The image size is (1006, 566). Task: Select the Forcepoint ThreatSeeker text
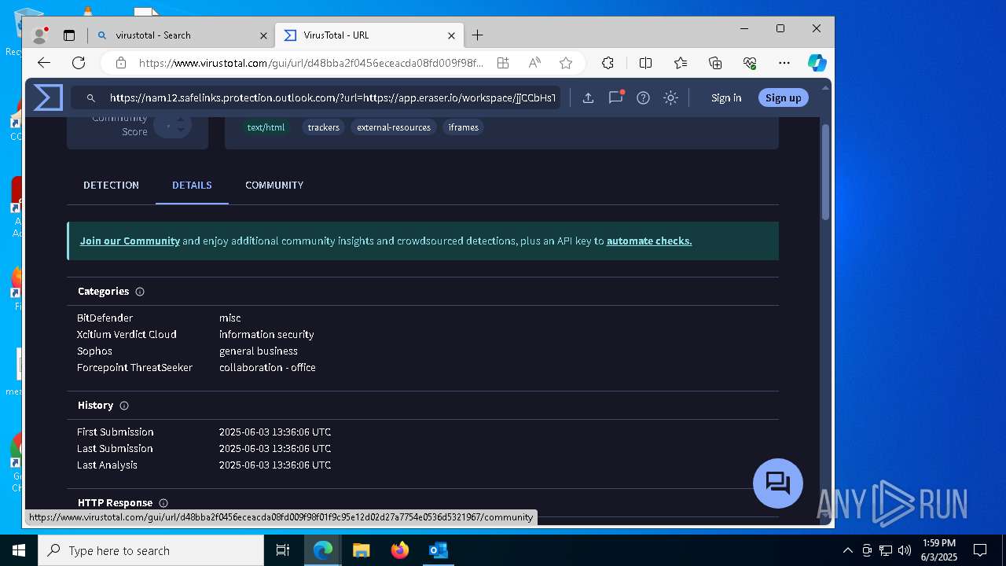134,368
